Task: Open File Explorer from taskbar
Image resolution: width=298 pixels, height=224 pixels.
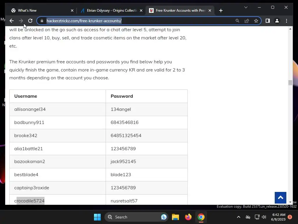Action: coord(175,217)
